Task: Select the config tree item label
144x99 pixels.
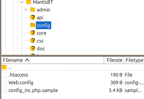Action: pyautogui.click(x=43, y=25)
